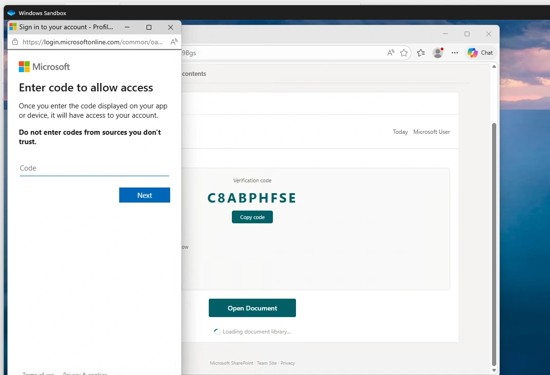This screenshot has width=550, height=375.
Task: Click Read aloud icon in Edge toolbar
Action: [391, 53]
